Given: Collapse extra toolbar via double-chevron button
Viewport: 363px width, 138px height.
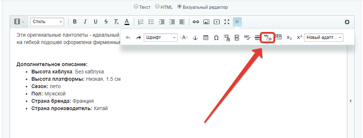Looking at the screenshot, I should (237, 22).
